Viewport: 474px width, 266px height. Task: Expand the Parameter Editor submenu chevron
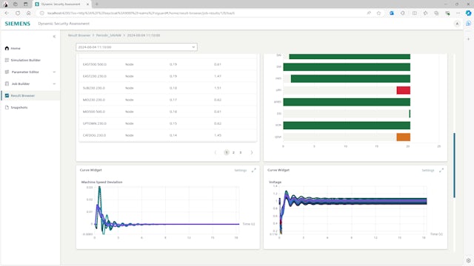pyautogui.click(x=54, y=72)
